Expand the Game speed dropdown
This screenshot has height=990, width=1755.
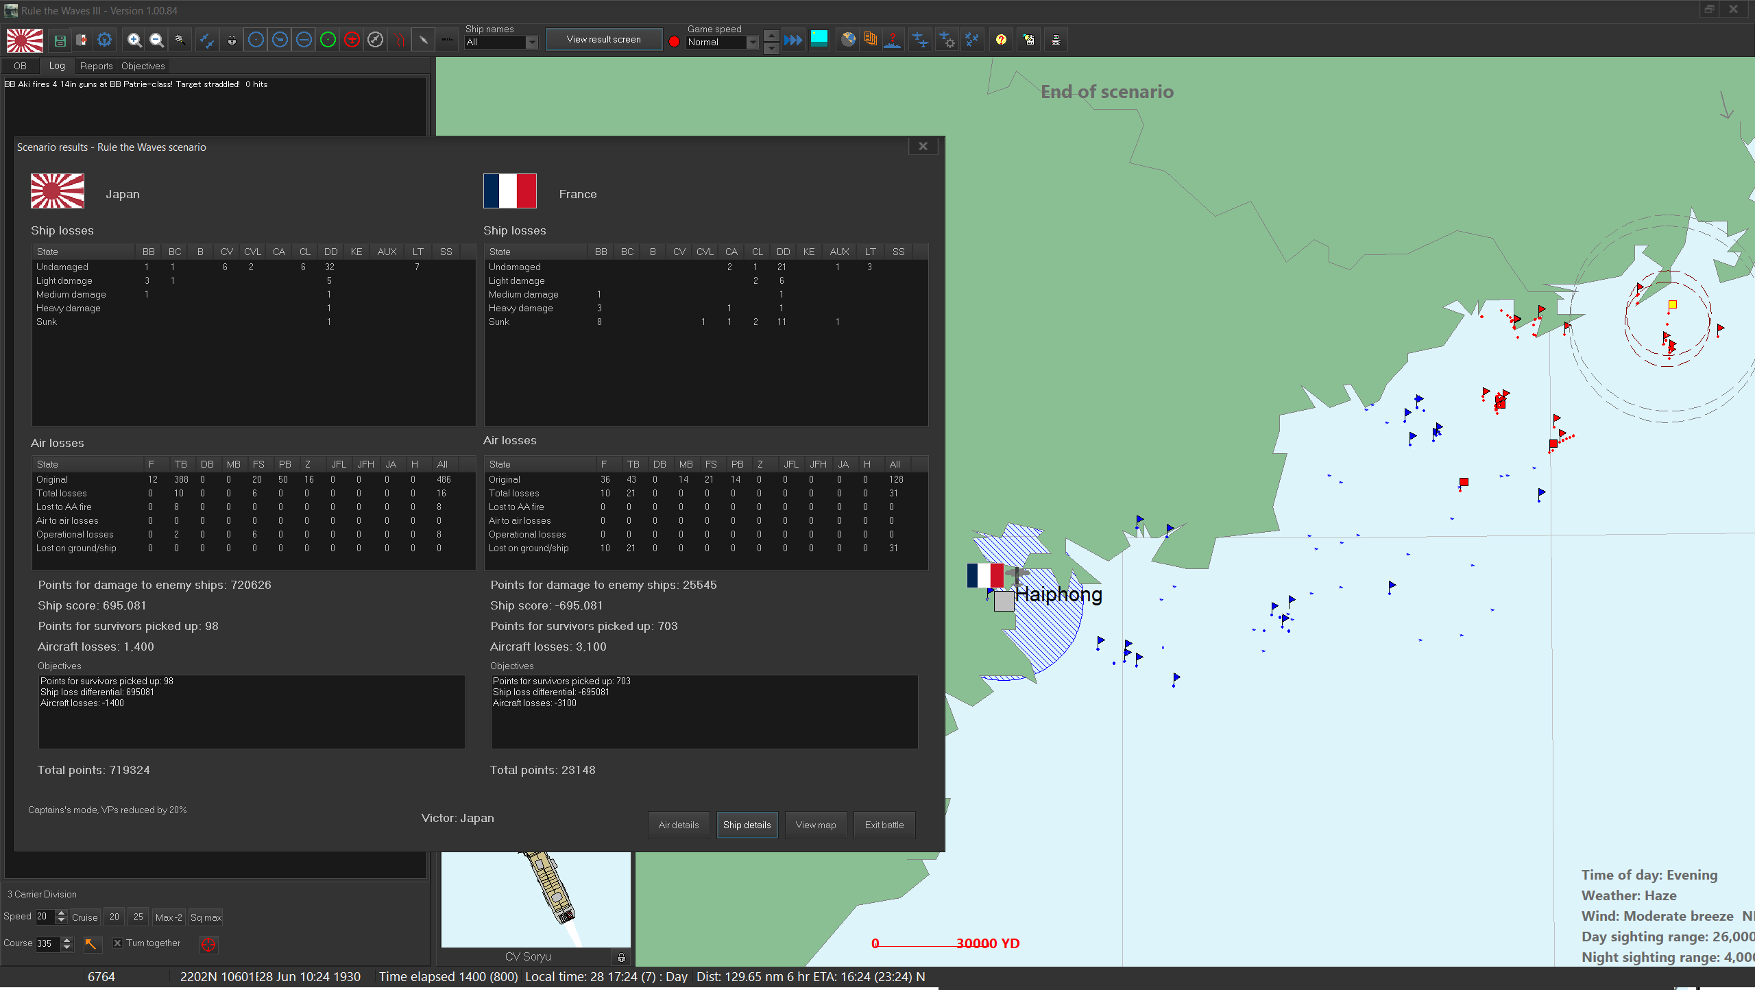tap(752, 43)
